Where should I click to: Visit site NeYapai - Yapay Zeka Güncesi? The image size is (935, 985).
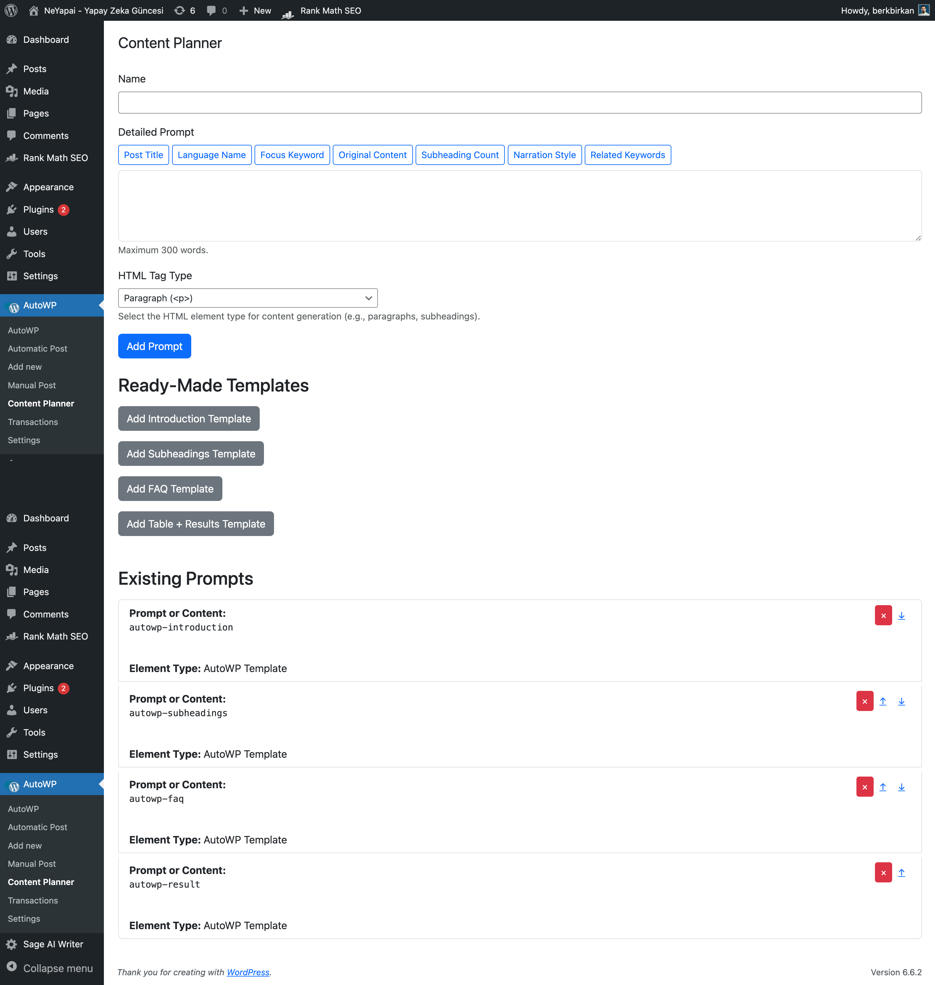[x=96, y=10]
